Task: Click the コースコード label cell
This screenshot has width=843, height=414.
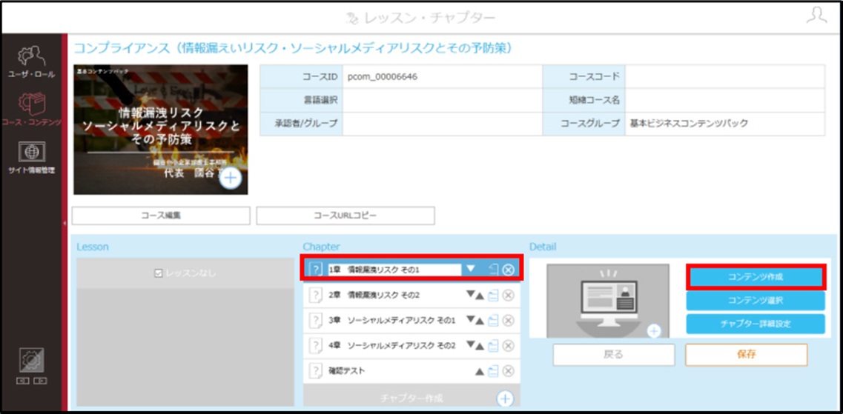Action: [x=584, y=77]
